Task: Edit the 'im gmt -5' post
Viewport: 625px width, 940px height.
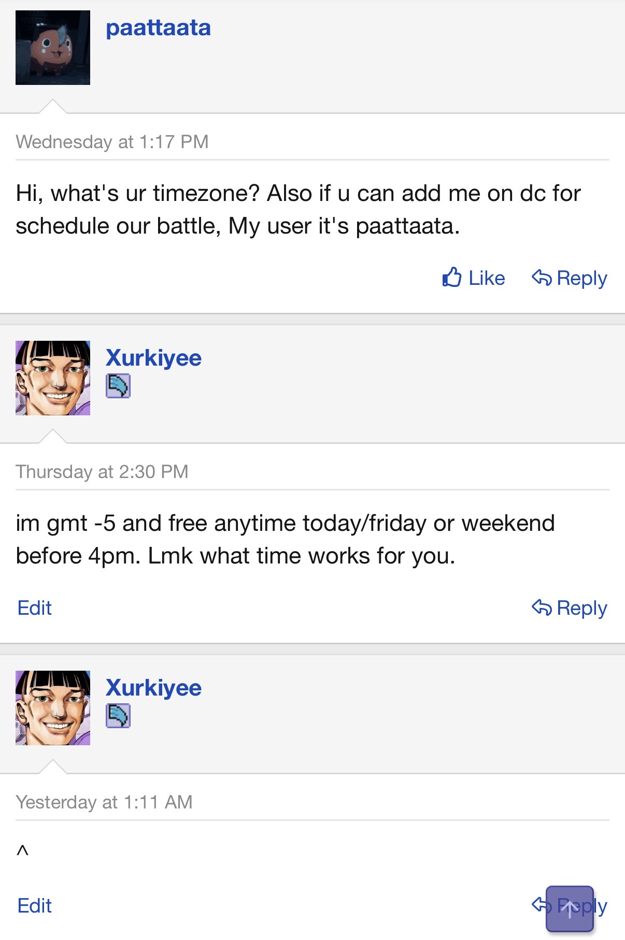Action: click(x=35, y=608)
